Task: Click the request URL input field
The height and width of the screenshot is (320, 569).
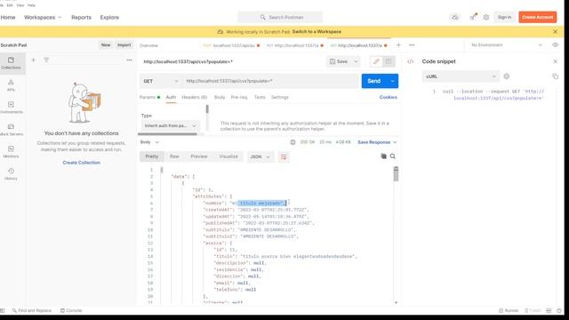Action: (x=270, y=81)
